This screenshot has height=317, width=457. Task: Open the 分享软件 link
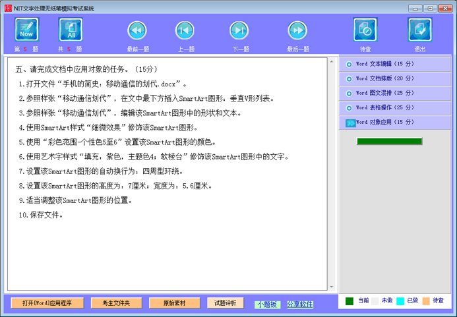pos(299,304)
